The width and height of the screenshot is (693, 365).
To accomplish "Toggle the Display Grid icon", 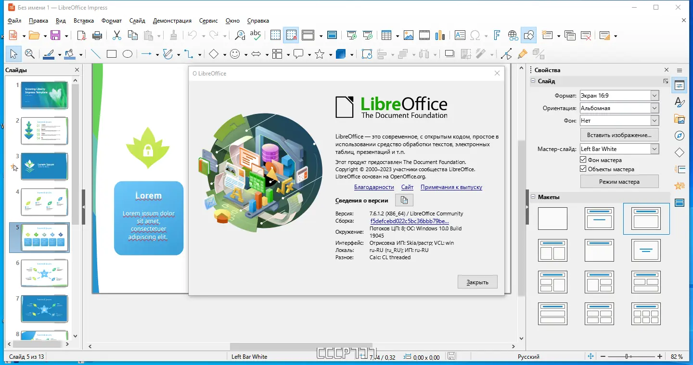I will pyautogui.click(x=275, y=35).
